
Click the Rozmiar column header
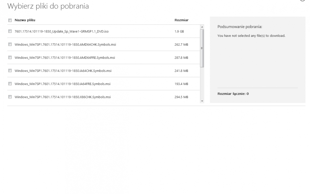181,20
